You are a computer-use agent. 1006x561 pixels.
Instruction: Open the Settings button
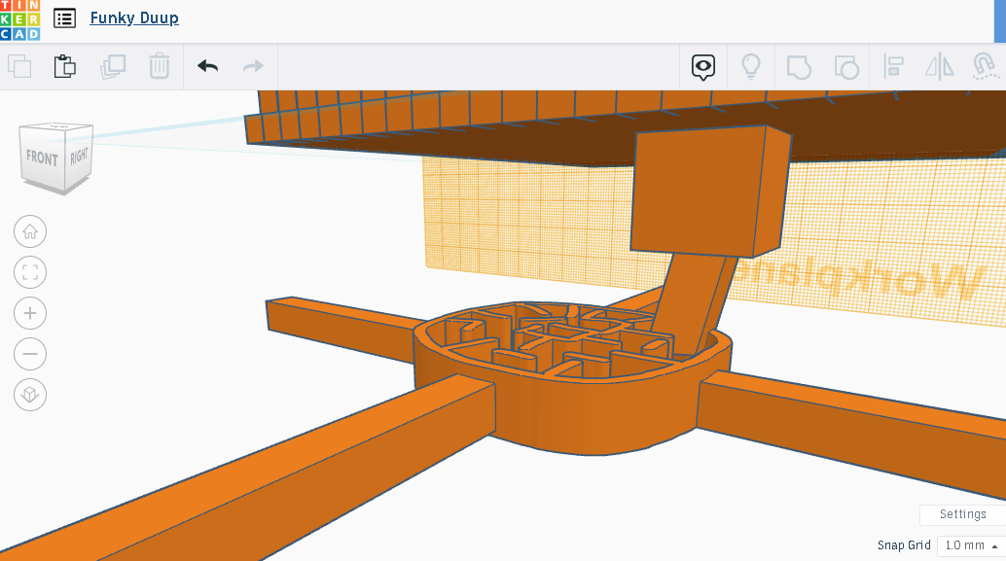[x=962, y=514]
